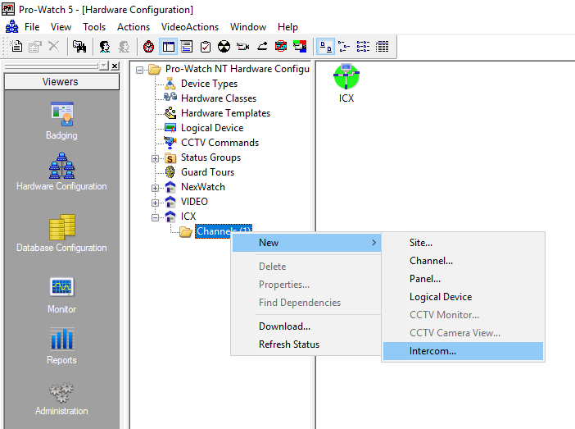Toggle the small icons view button

click(x=344, y=47)
